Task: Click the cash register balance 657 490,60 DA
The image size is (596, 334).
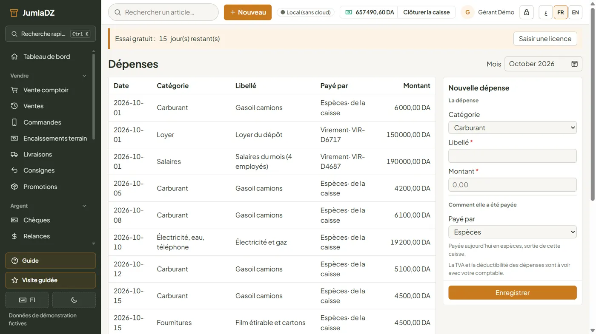Action: coord(369,12)
